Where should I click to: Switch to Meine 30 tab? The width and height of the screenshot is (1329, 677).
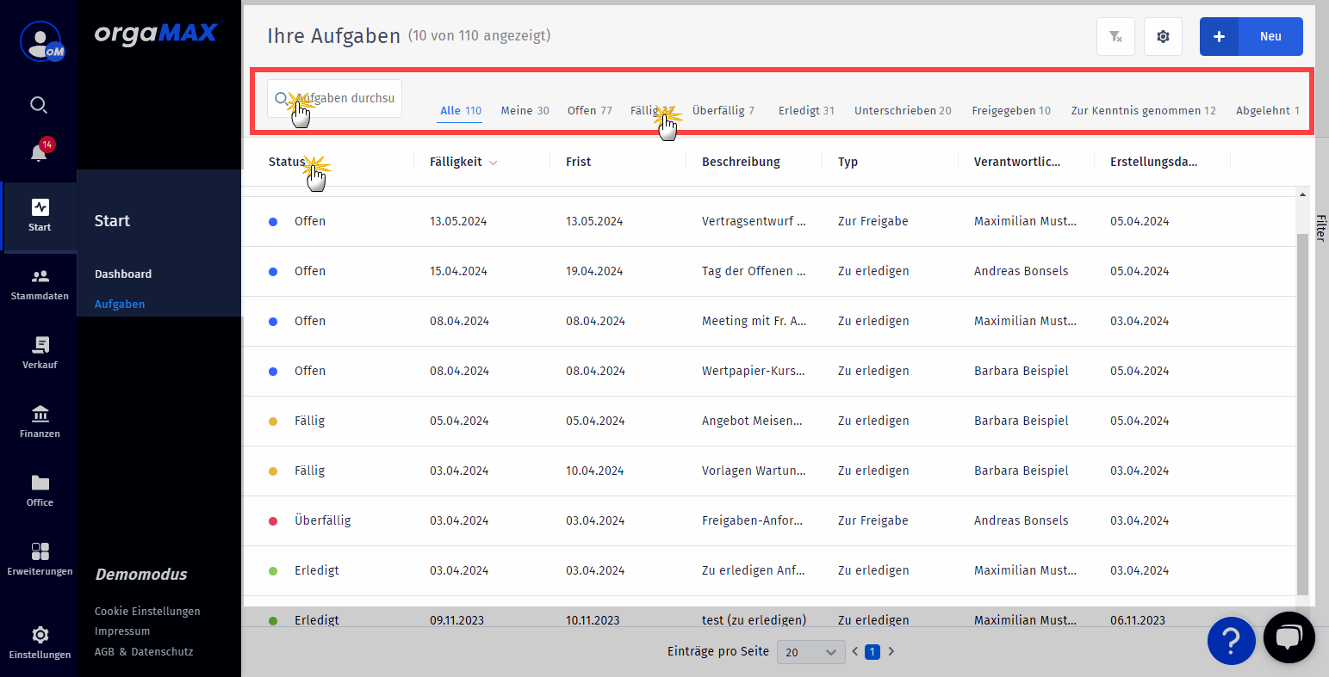pyautogui.click(x=525, y=111)
